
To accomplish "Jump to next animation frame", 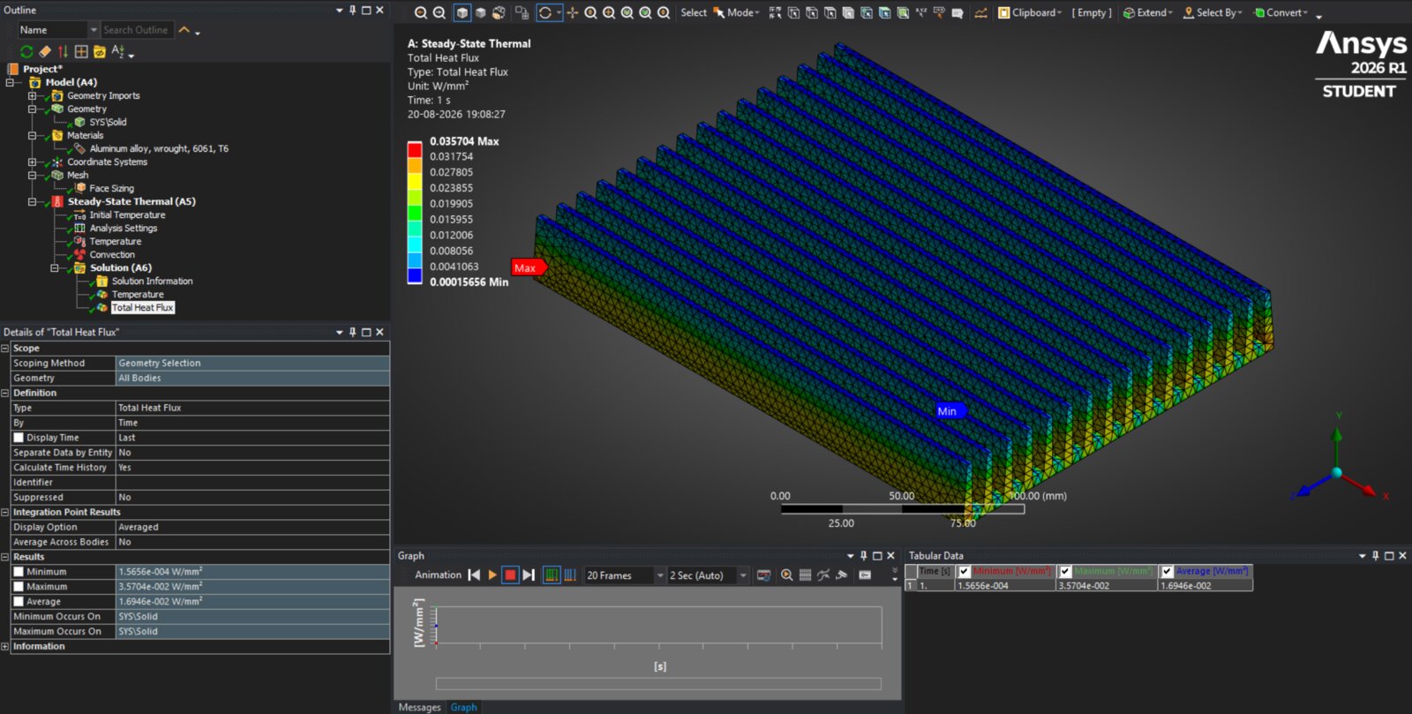I will point(529,575).
